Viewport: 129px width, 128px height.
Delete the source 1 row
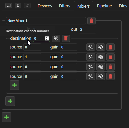coord(110,57)
